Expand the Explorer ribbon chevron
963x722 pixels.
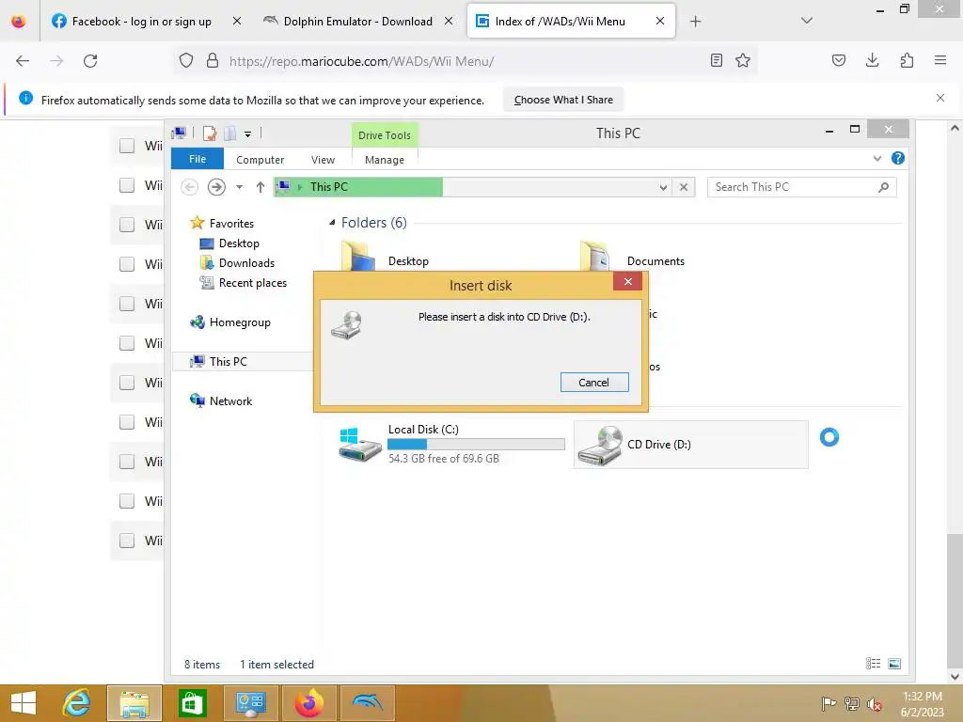pyautogui.click(x=877, y=158)
